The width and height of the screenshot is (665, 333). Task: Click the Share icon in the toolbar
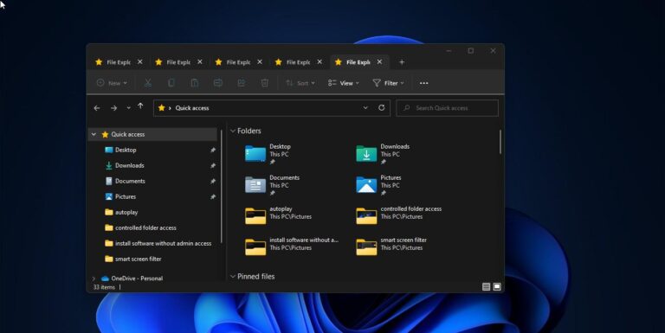pyautogui.click(x=242, y=83)
